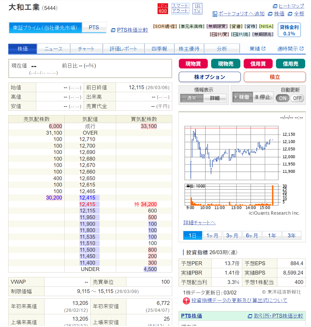Stop live updating with 停止 button
Viewport: 311px width, 327px height.
(262, 97)
